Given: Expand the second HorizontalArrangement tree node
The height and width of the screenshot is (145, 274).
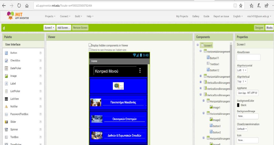Looking at the screenshot, I should [x=201, y=76].
